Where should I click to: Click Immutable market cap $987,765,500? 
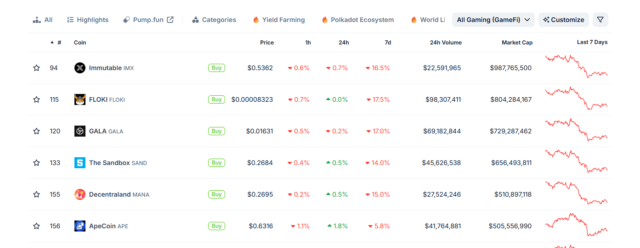coord(511,68)
